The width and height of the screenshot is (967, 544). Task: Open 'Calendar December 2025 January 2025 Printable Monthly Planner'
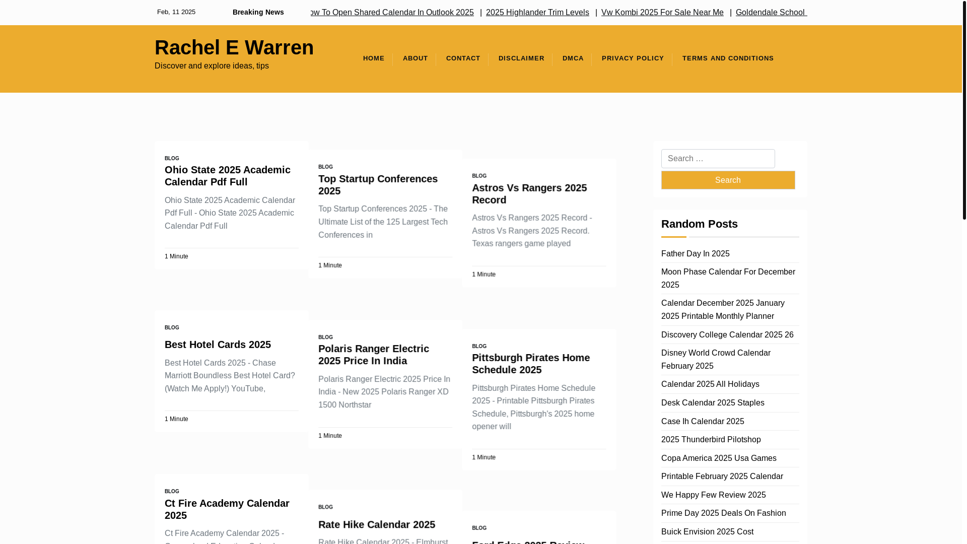(723, 310)
